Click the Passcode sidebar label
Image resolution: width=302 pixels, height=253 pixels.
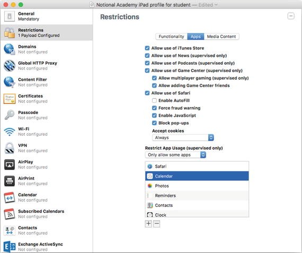[28, 112]
